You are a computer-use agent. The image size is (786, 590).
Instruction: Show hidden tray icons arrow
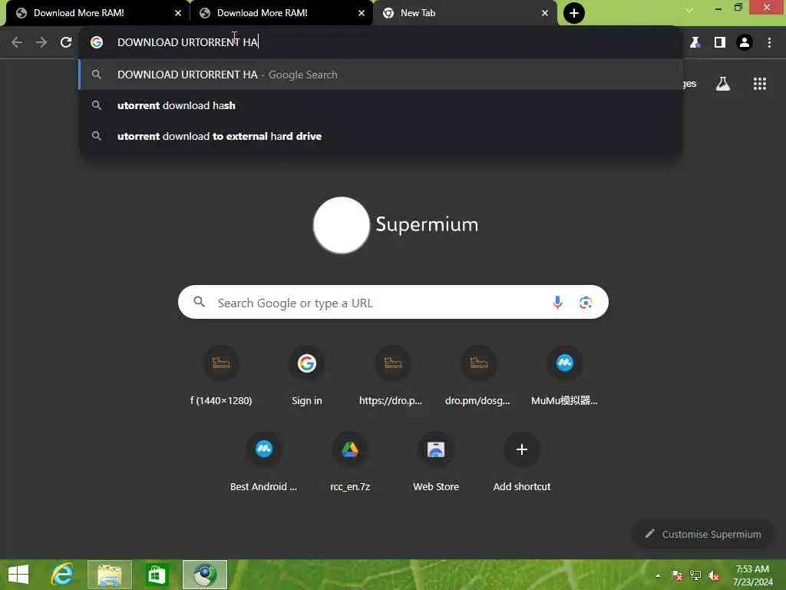click(658, 575)
